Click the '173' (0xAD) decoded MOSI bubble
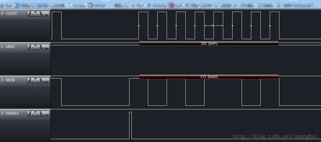The image size is (321, 142). 209,77
